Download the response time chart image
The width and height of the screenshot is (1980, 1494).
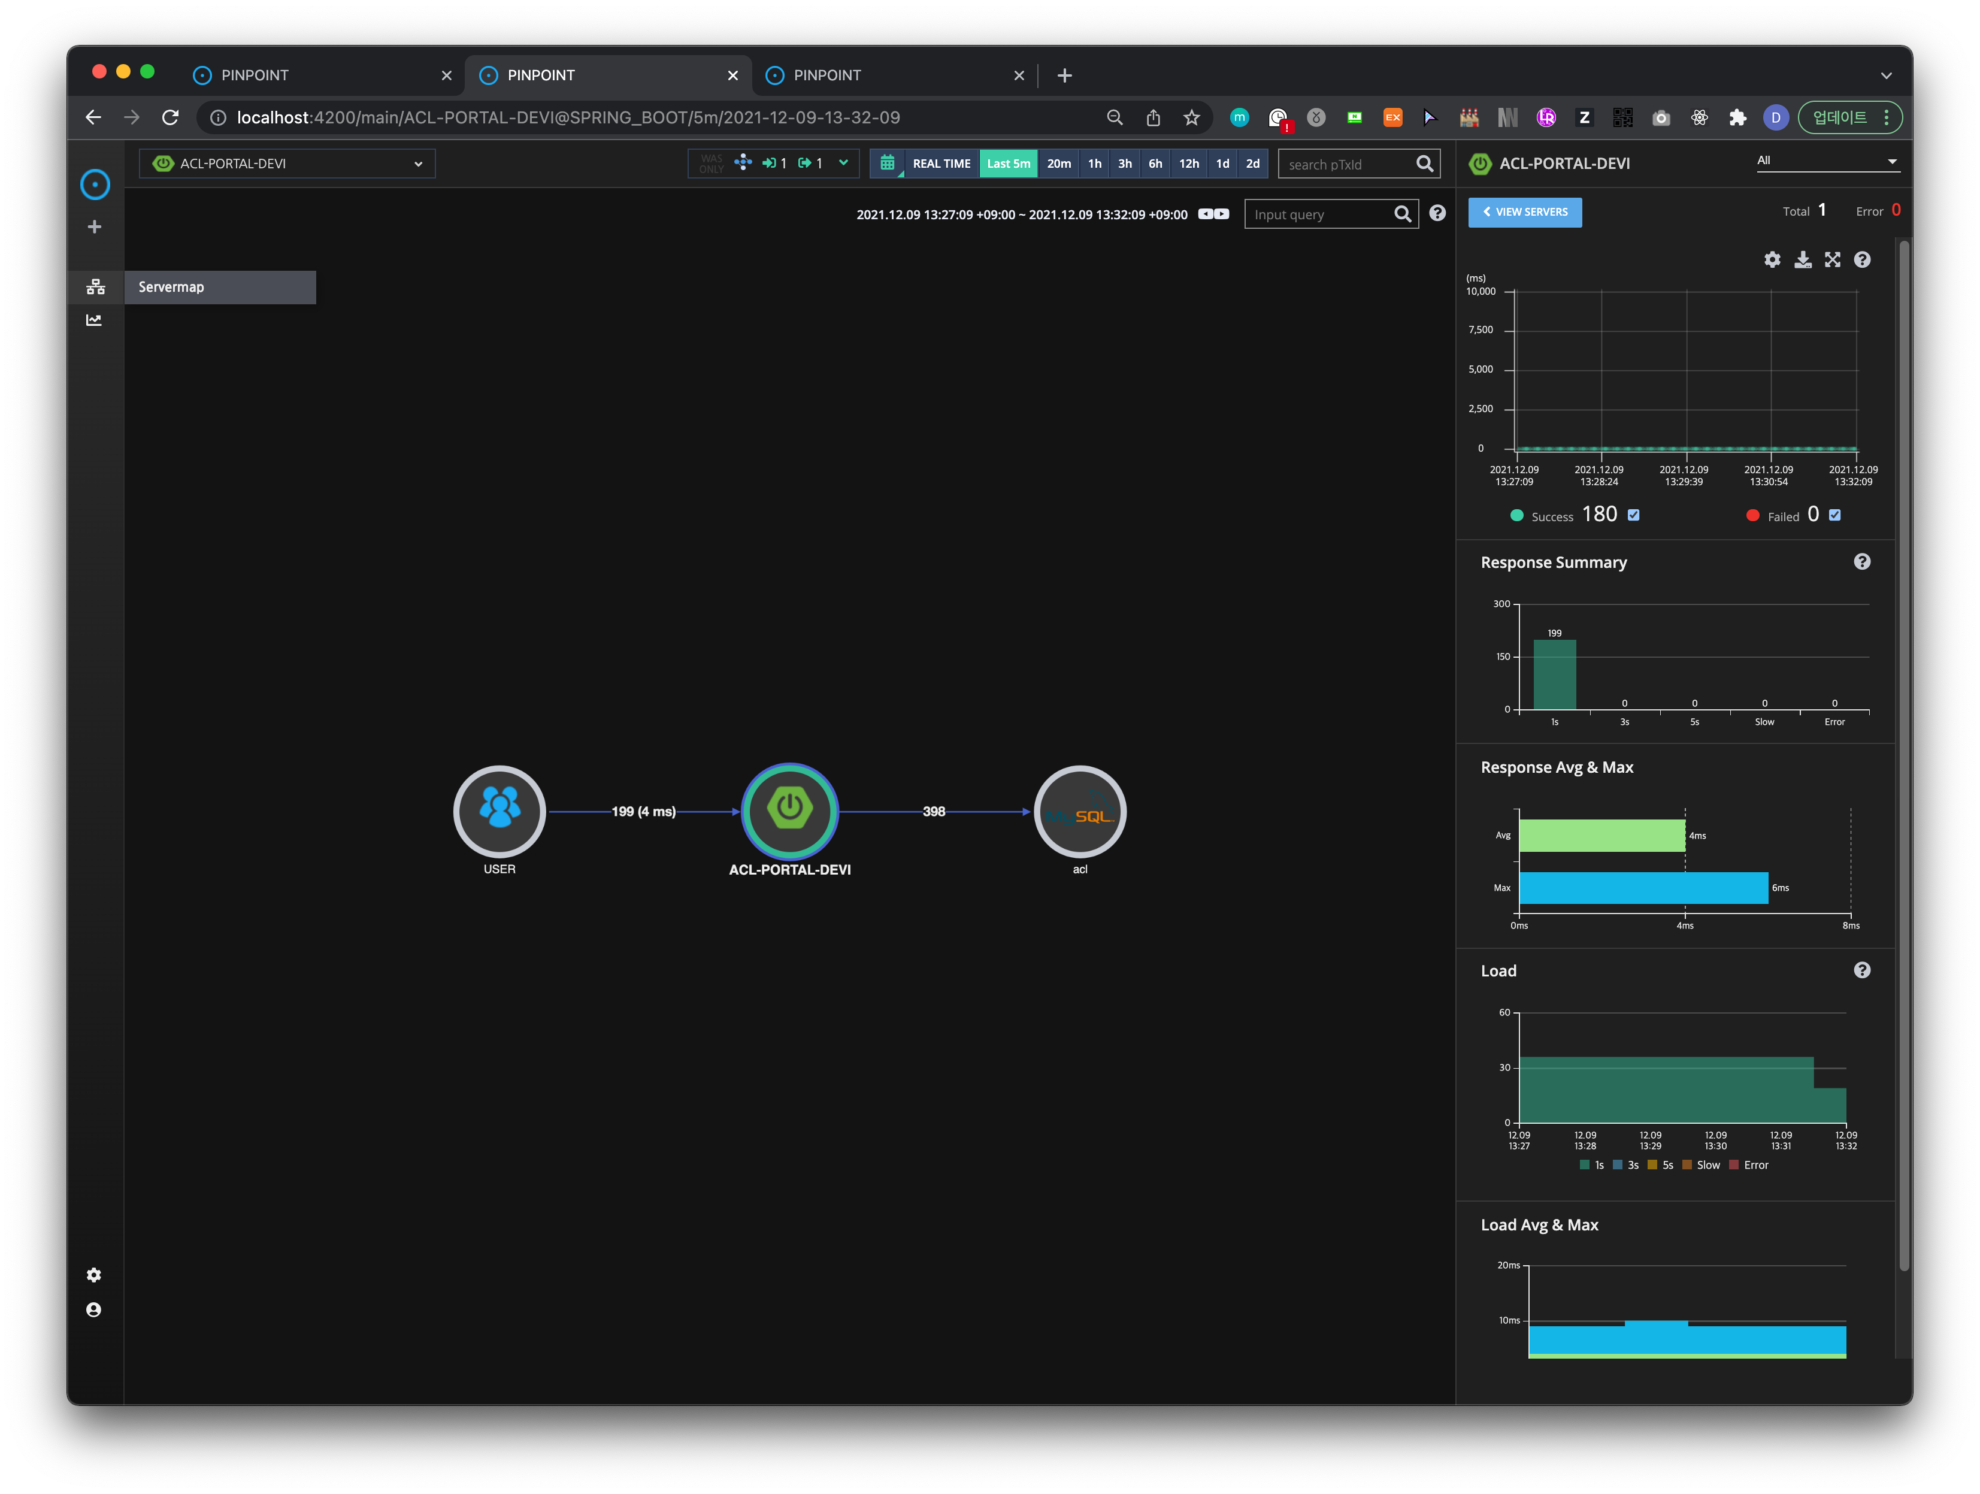[x=1803, y=259]
